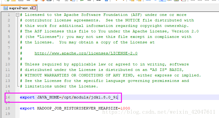The image size is (219, 118).
Task: Click the /opt/moduls/jdk1.8.0_91 path value
Action: click(x=89, y=97)
